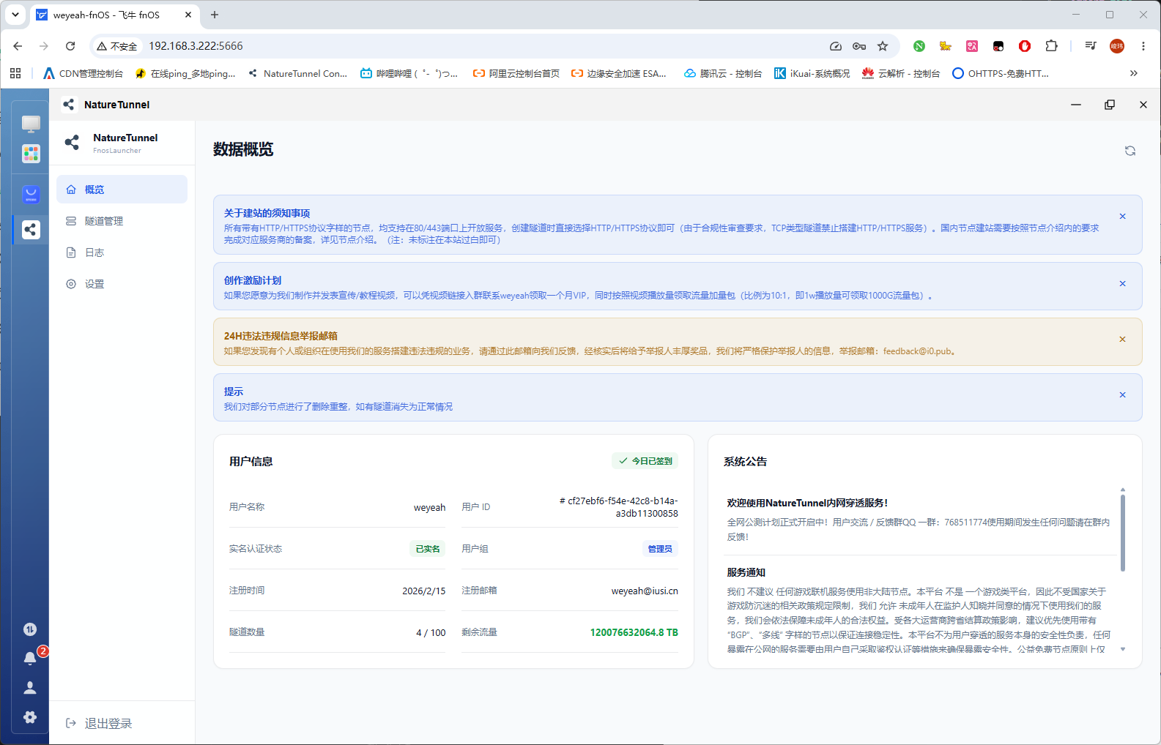This screenshot has height=745, width=1161.
Task: Click the 已实名 verification status tag
Action: coord(428,549)
